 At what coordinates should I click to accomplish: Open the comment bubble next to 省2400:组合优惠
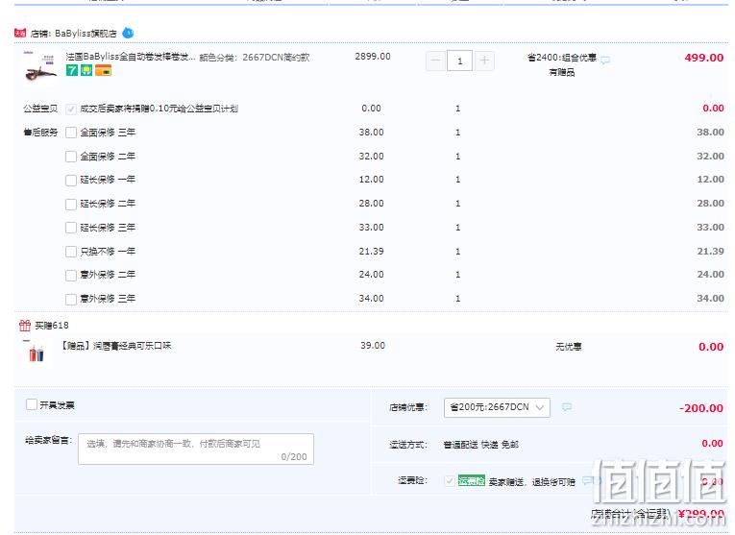click(x=605, y=60)
